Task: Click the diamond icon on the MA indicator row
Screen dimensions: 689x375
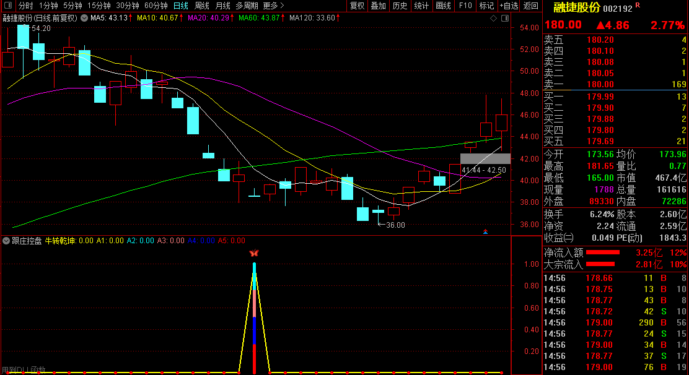Action: [x=493, y=18]
